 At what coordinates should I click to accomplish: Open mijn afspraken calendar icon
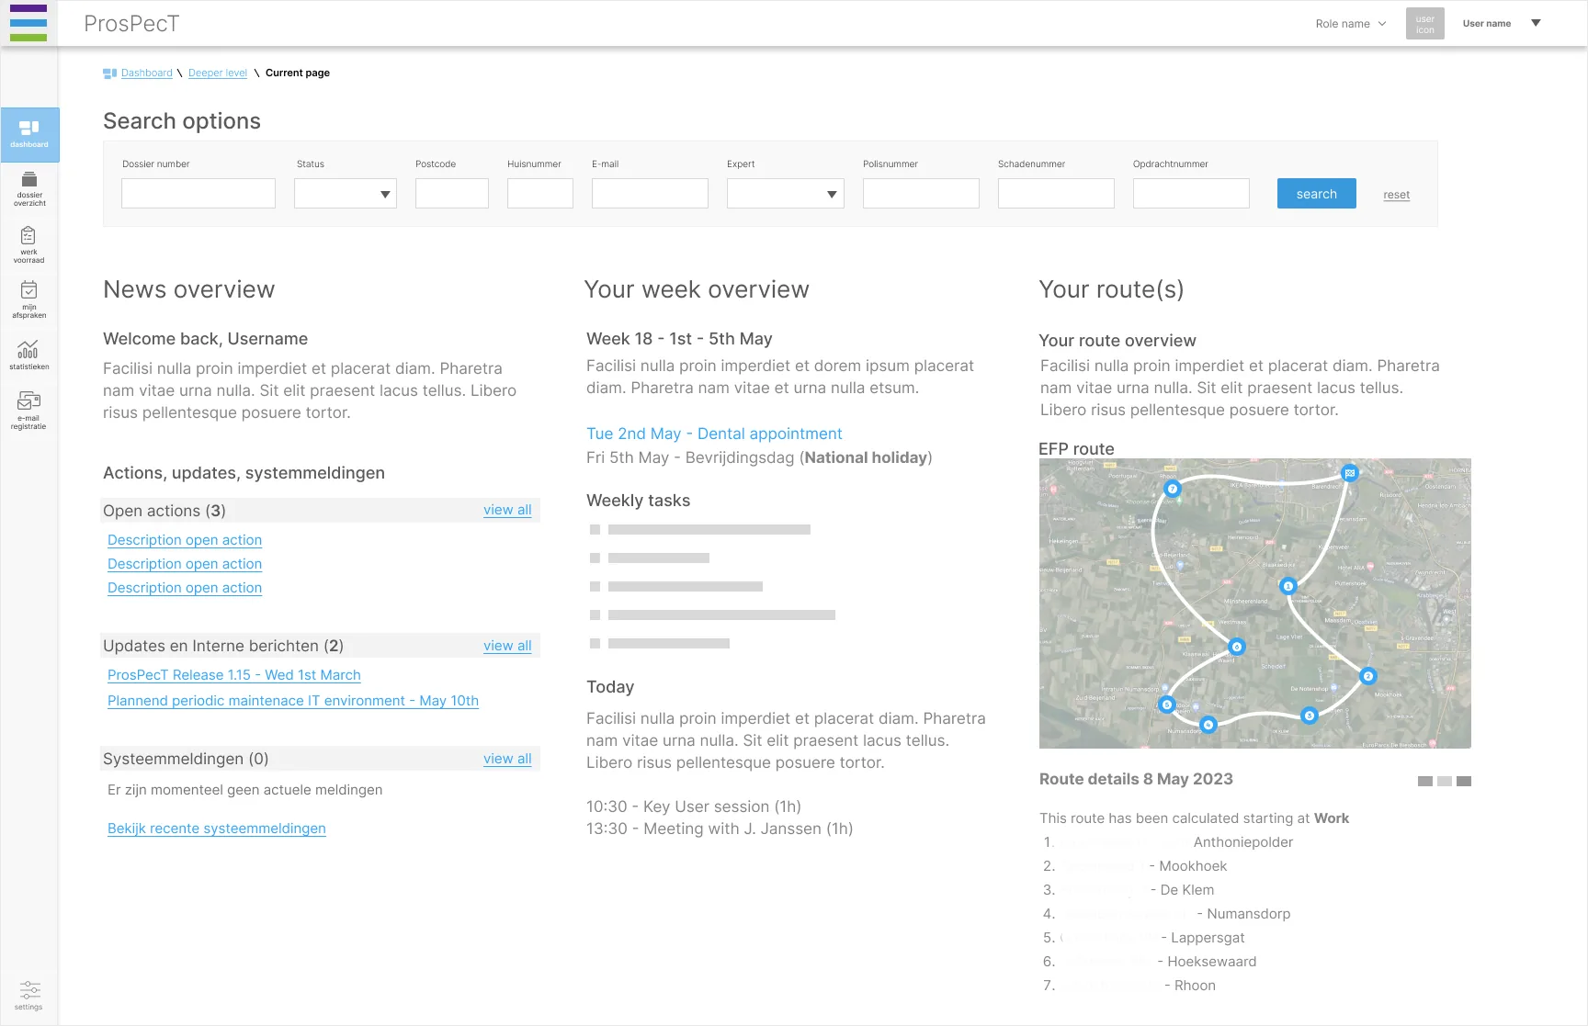tap(28, 299)
